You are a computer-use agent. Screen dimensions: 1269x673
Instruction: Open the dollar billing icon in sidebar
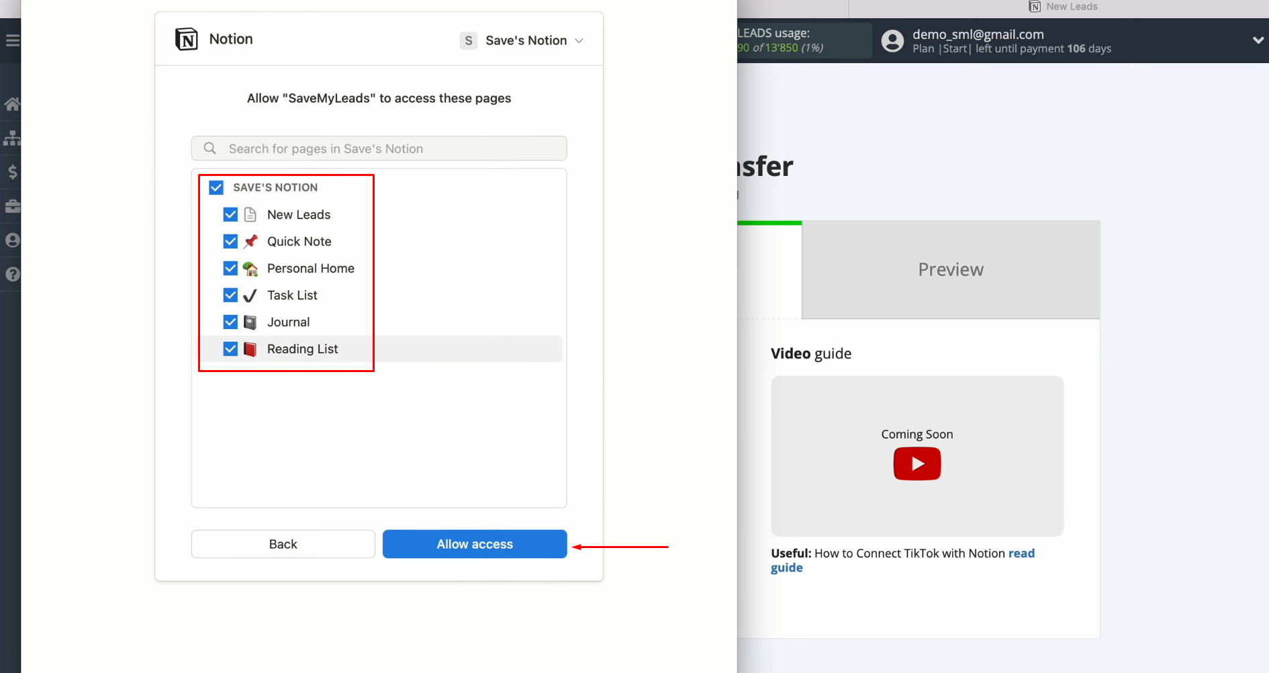coord(12,172)
